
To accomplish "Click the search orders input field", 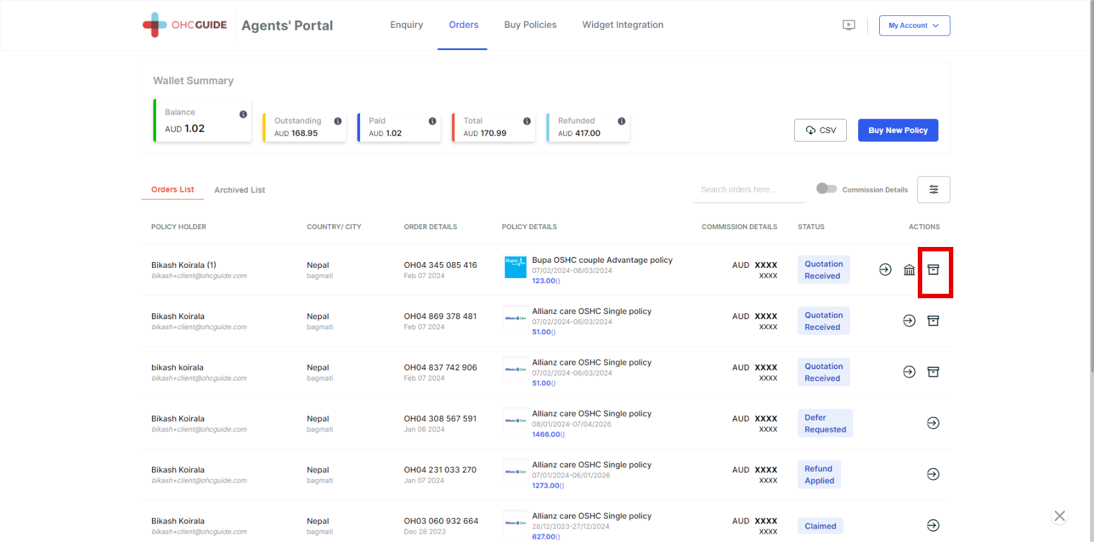I will point(749,189).
